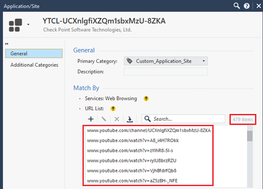Click the delete X icon in URL toolbar
This screenshot has height=189, width=263.
(117, 119)
